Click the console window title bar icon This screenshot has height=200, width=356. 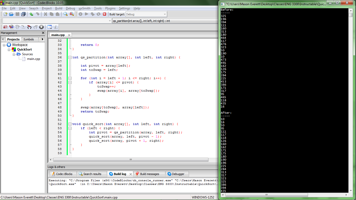pyautogui.click(x=223, y=4)
